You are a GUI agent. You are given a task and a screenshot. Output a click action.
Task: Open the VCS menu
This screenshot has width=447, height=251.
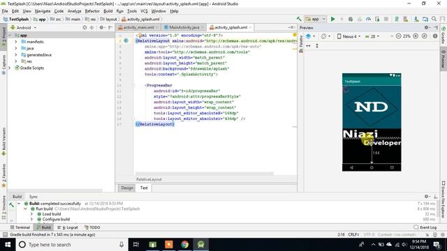144,11
